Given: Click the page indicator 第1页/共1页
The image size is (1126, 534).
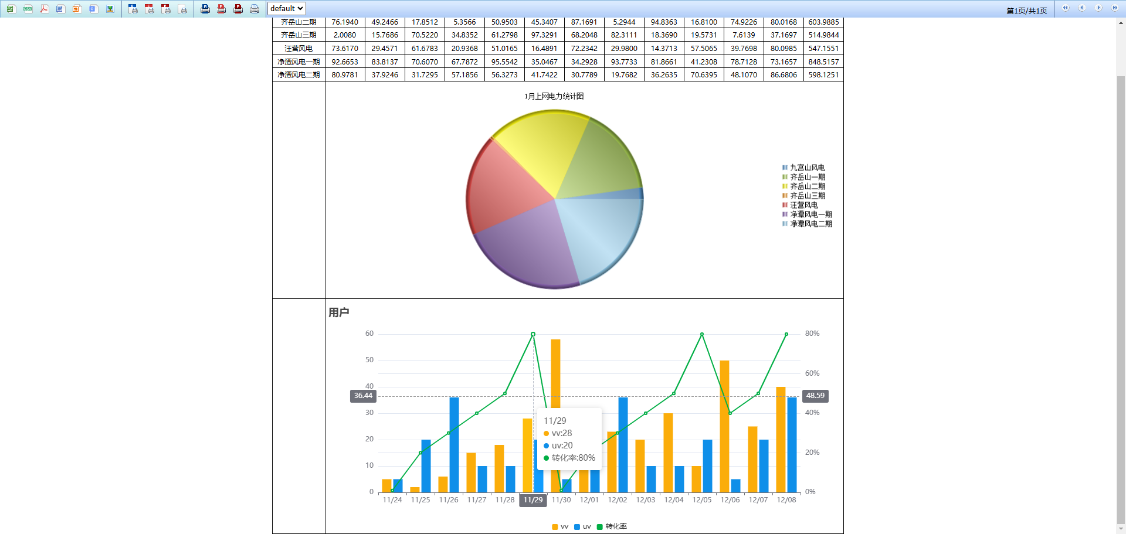Looking at the screenshot, I should (1027, 11).
